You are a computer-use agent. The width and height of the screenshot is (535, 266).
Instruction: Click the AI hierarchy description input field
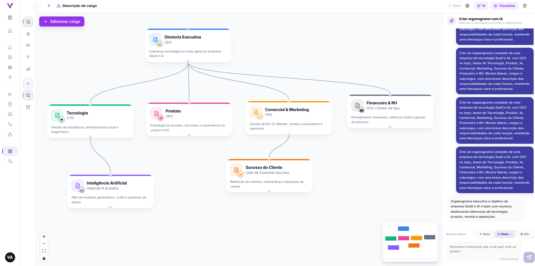pos(484,251)
